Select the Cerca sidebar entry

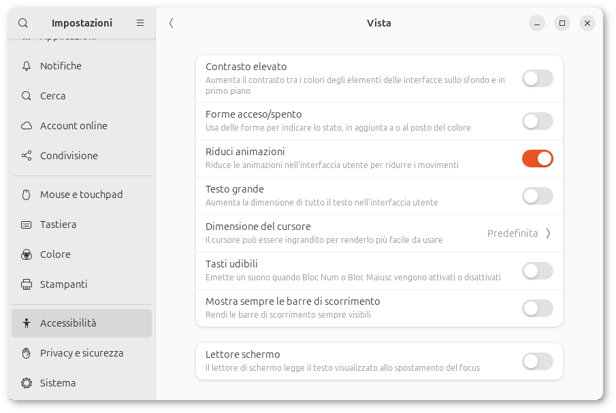pyautogui.click(x=52, y=96)
